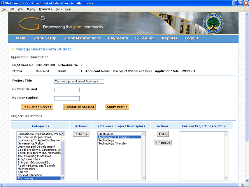This screenshot has height=187, width=249.
Task: Click the Add > button
Action: pyautogui.click(x=163, y=134)
